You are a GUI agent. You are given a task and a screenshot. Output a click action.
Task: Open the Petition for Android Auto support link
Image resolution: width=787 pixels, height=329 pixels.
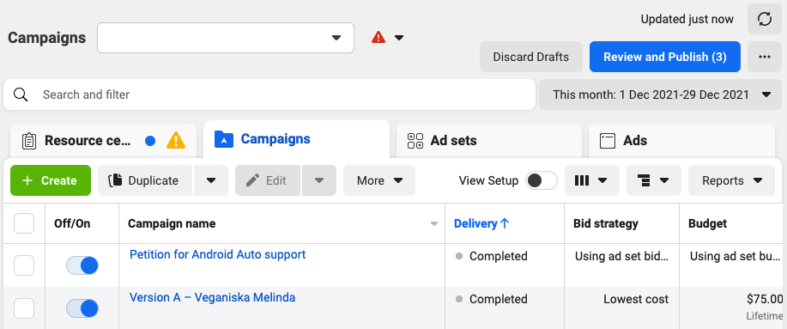217,254
